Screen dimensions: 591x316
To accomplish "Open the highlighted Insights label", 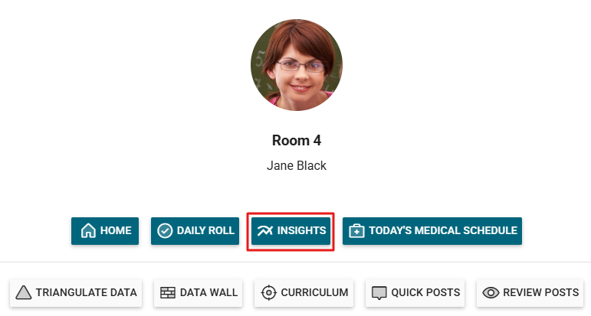I will (301, 230).
